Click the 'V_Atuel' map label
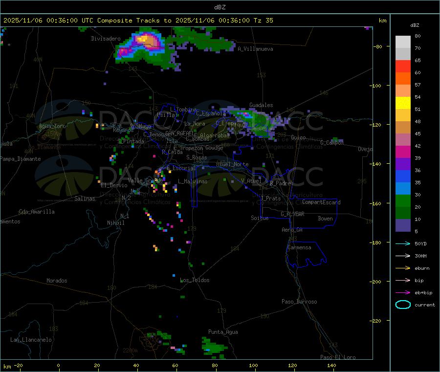440x372 pixels. (251, 181)
